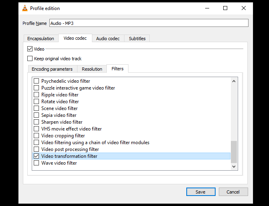Maximize the Profile edition window
This screenshot has width=269, height=206.
point(225,8)
